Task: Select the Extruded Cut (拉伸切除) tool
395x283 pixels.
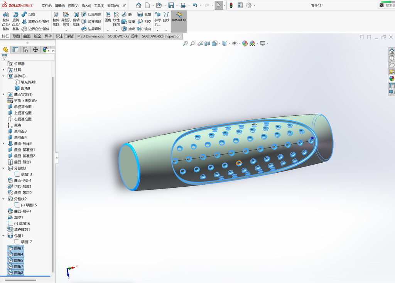Action: click(56, 19)
